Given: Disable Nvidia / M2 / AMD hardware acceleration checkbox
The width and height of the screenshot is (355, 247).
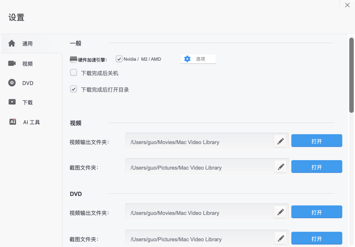Looking at the screenshot, I should click(x=119, y=59).
